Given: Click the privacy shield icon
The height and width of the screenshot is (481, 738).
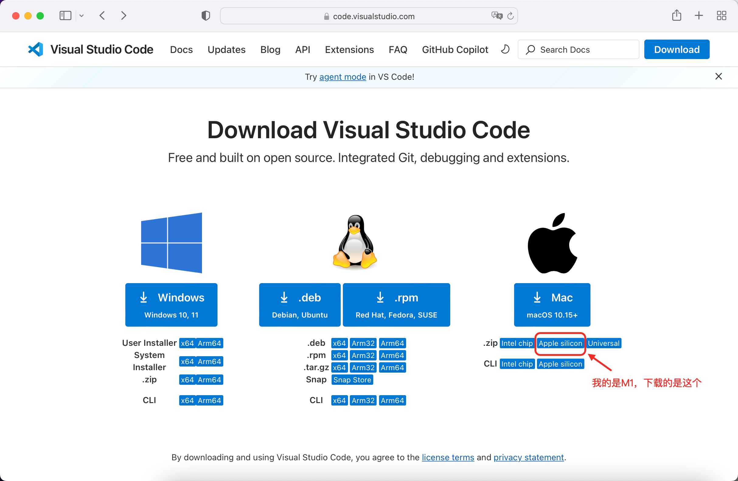Looking at the screenshot, I should (206, 16).
